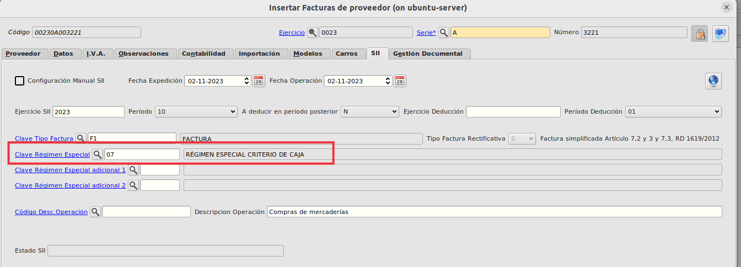The height and width of the screenshot is (267, 741).
Task: Click Clave Régimen Especial field with 07
Action: 142,154
